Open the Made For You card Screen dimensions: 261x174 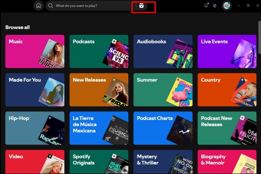coord(35,90)
